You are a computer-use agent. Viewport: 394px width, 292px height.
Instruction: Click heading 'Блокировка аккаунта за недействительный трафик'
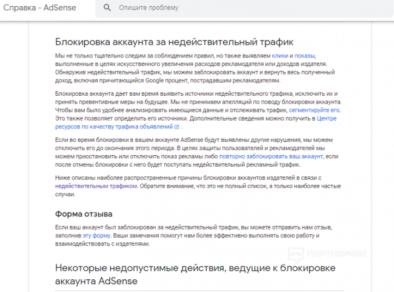click(x=174, y=42)
